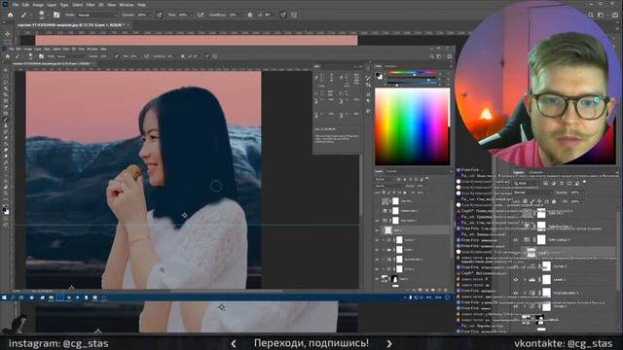Viewport: 623px width, 350px height.
Task: Pick a color in nested window's spectrum field
Action: 413,126
